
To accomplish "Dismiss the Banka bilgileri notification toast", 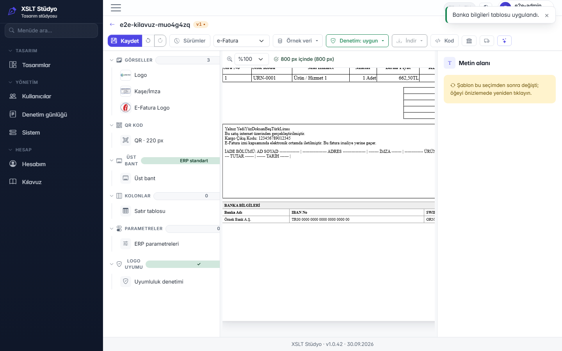I will pyautogui.click(x=547, y=16).
